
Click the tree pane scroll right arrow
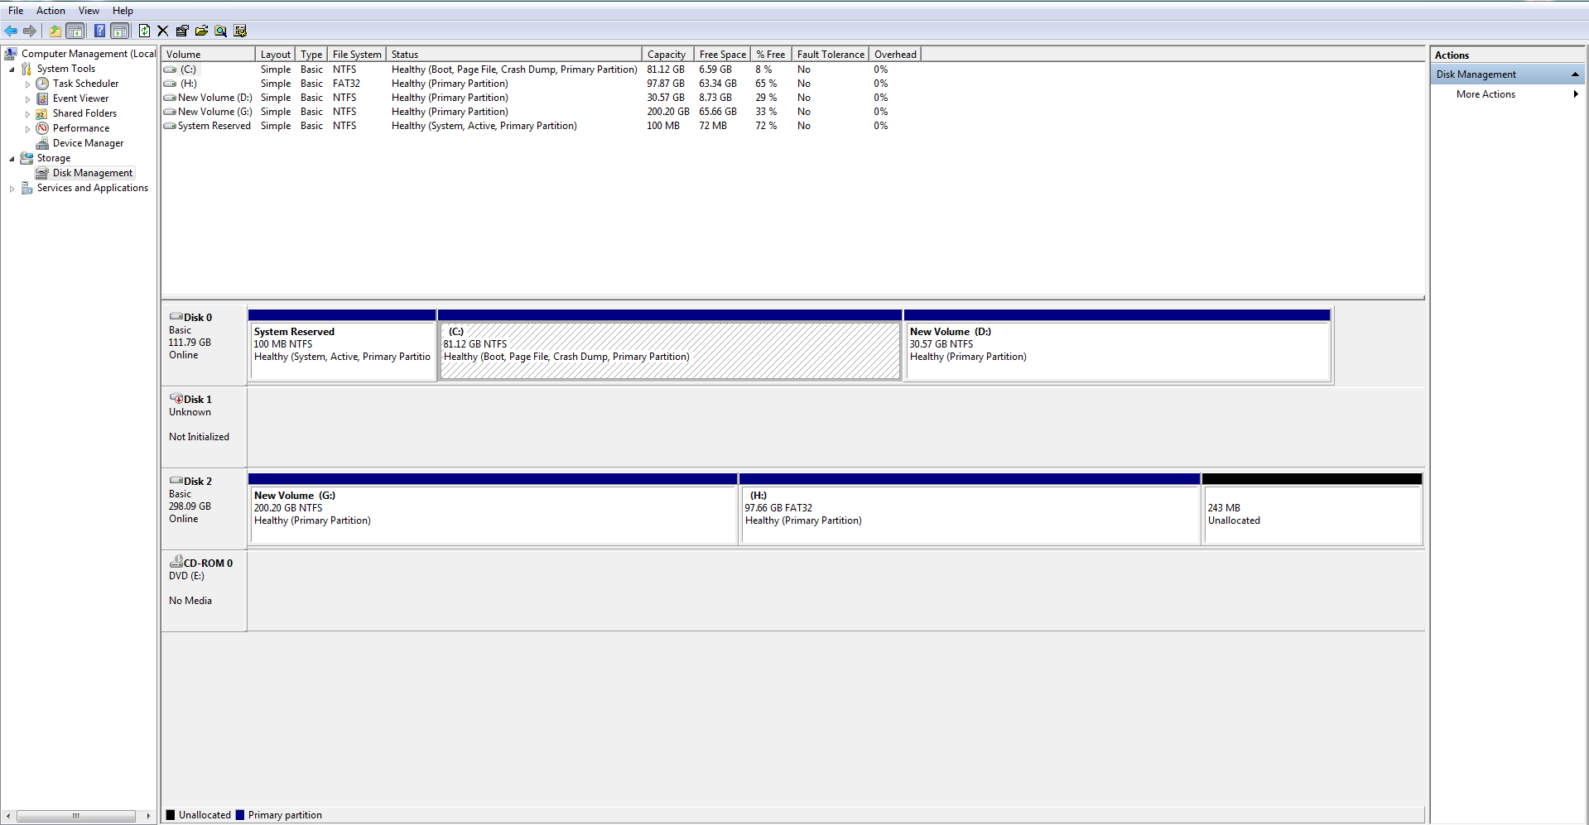click(x=148, y=816)
